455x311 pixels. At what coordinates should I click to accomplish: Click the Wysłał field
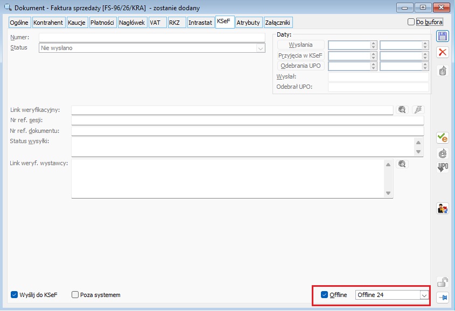[x=379, y=77]
